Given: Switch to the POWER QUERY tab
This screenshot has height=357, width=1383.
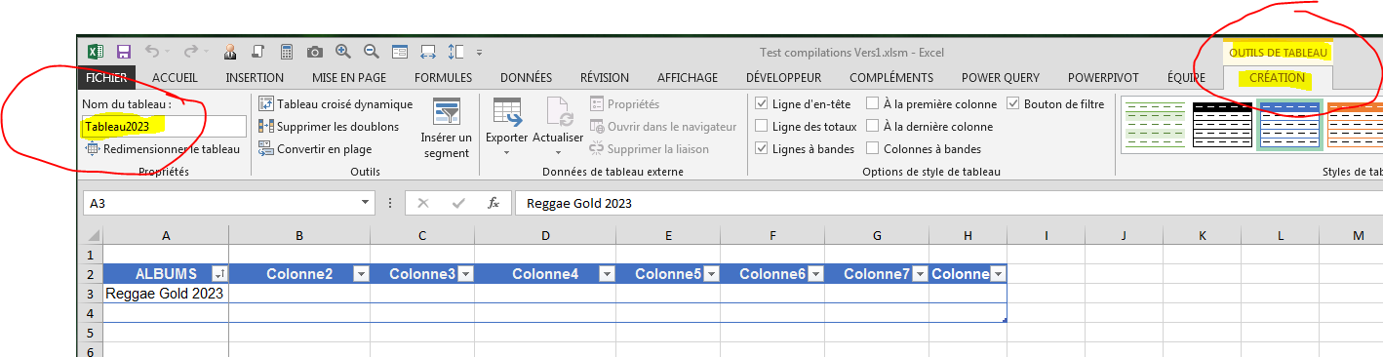Looking at the screenshot, I should (x=1001, y=78).
